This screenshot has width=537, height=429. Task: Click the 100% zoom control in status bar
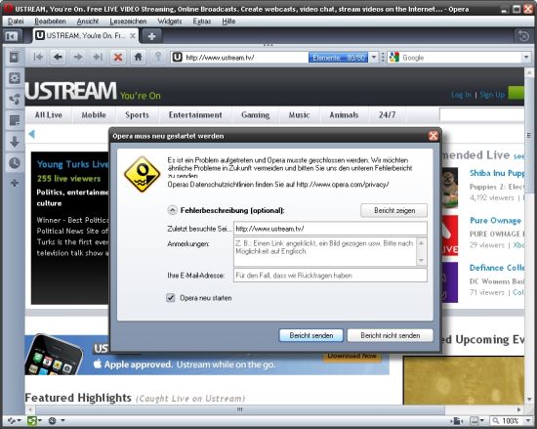pyautogui.click(x=511, y=421)
